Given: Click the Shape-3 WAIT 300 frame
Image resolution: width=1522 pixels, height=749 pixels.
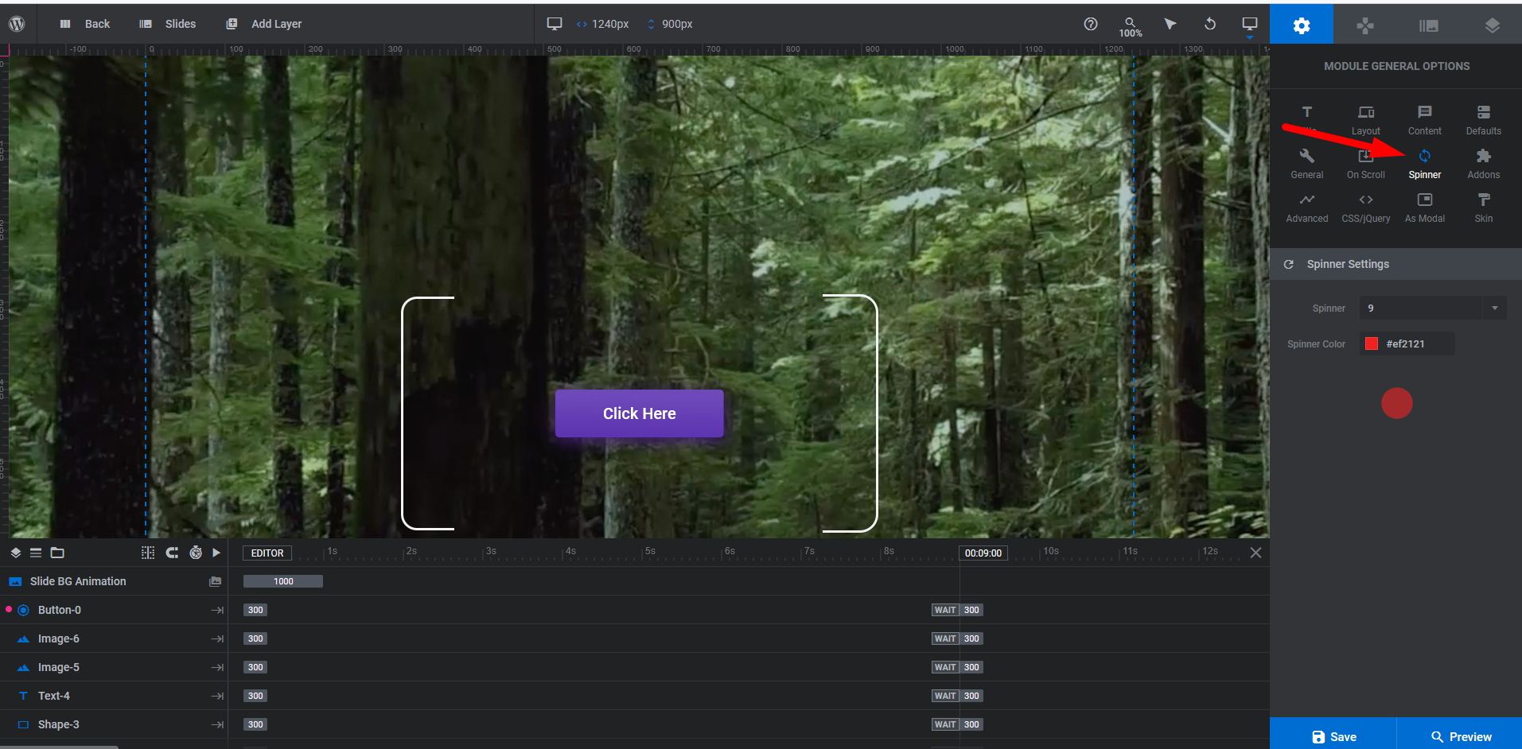Looking at the screenshot, I should point(957,724).
